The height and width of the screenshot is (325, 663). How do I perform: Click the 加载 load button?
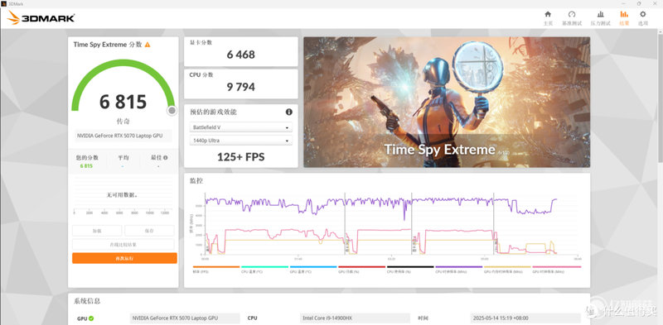97,231
